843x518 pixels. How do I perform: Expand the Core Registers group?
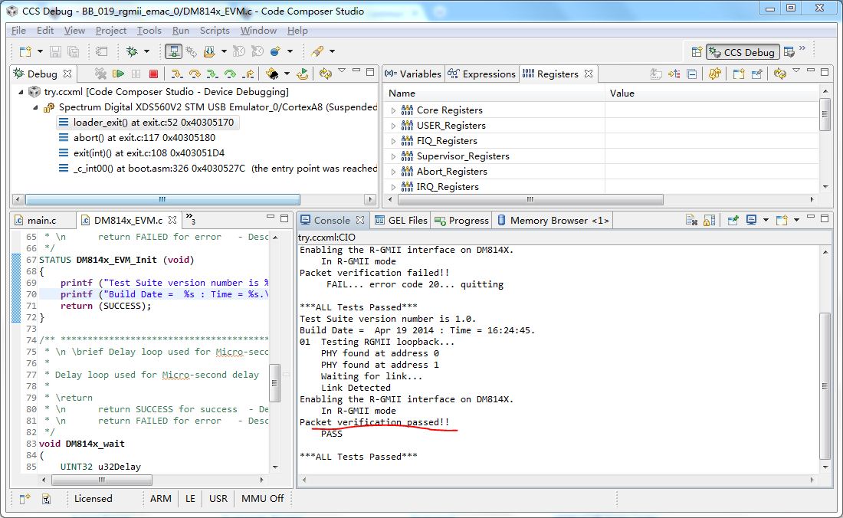(394, 110)
